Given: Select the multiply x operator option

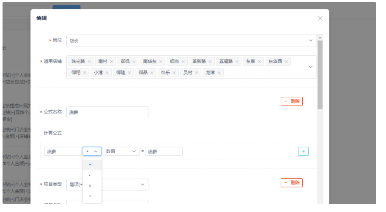Looking at the screenshot, I should click(x=92, y=186).
